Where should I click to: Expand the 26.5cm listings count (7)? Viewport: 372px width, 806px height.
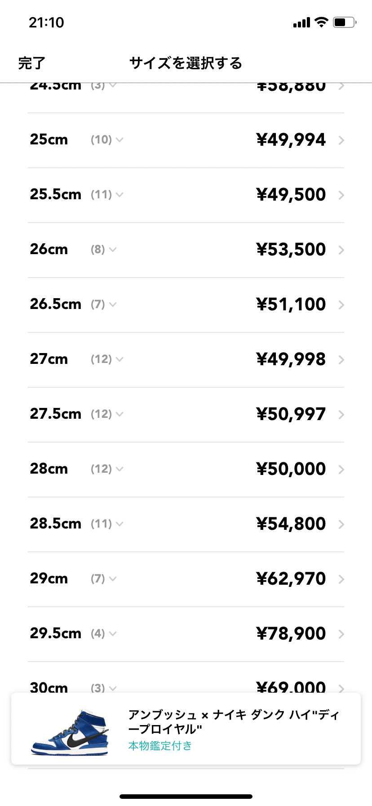[103, 304]
